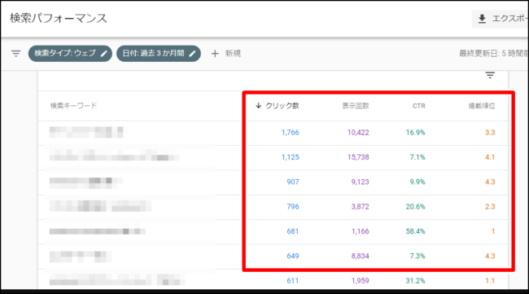Open the blurred keyword in the 907 clicks row
Image resolution: width=529 pixels, height=294 pixels.
86,182
